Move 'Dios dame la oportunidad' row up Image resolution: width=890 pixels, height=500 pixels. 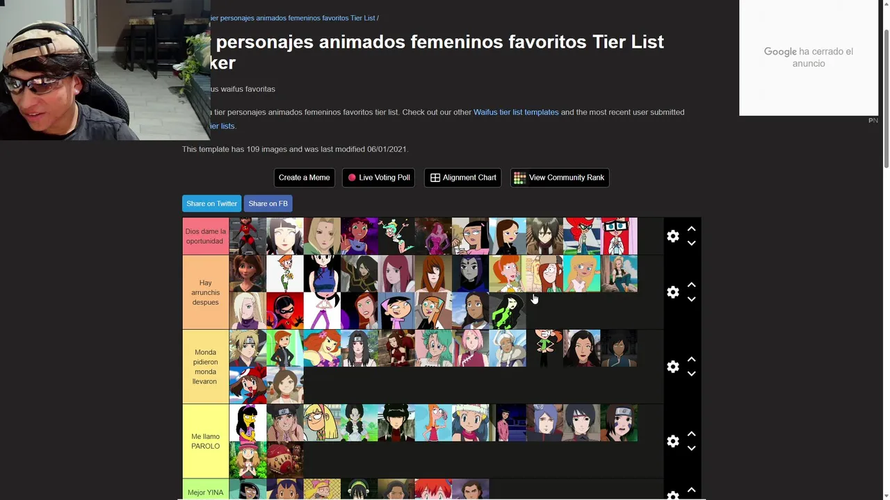pyautogui.click(x=691, y=228)
